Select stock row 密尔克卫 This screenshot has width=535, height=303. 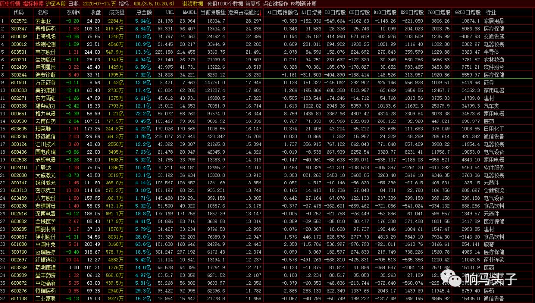pos(266,190)
